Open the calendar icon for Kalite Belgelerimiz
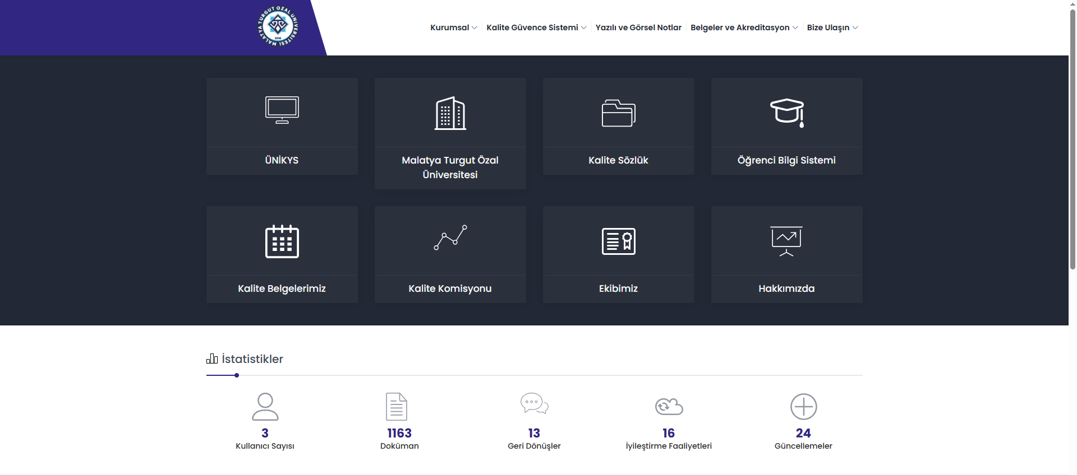Image resolution: width=1077 pixels, height=475 pixels. (x=282, y=241)
